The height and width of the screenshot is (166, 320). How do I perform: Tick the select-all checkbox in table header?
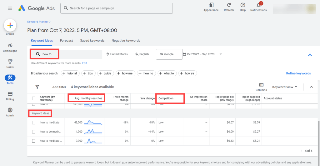[x=34, y=98]
